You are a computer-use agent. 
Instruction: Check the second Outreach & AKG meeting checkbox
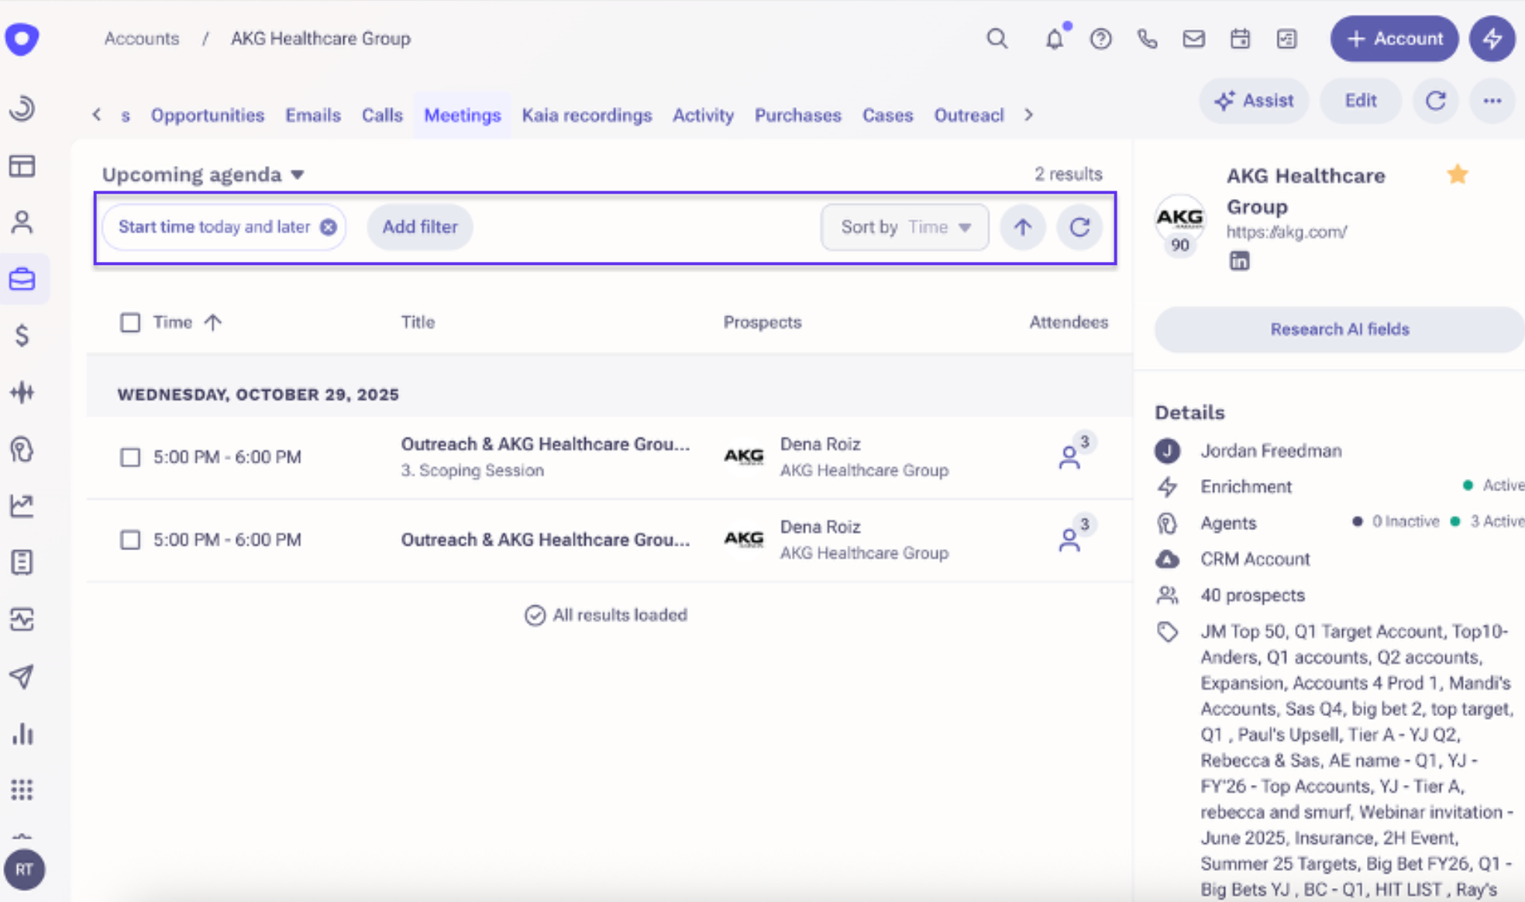[130, 539]
